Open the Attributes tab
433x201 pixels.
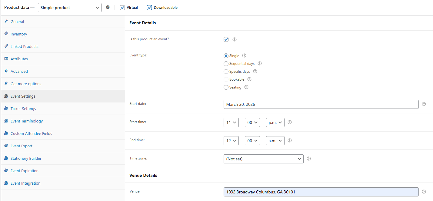coord(63,59)
